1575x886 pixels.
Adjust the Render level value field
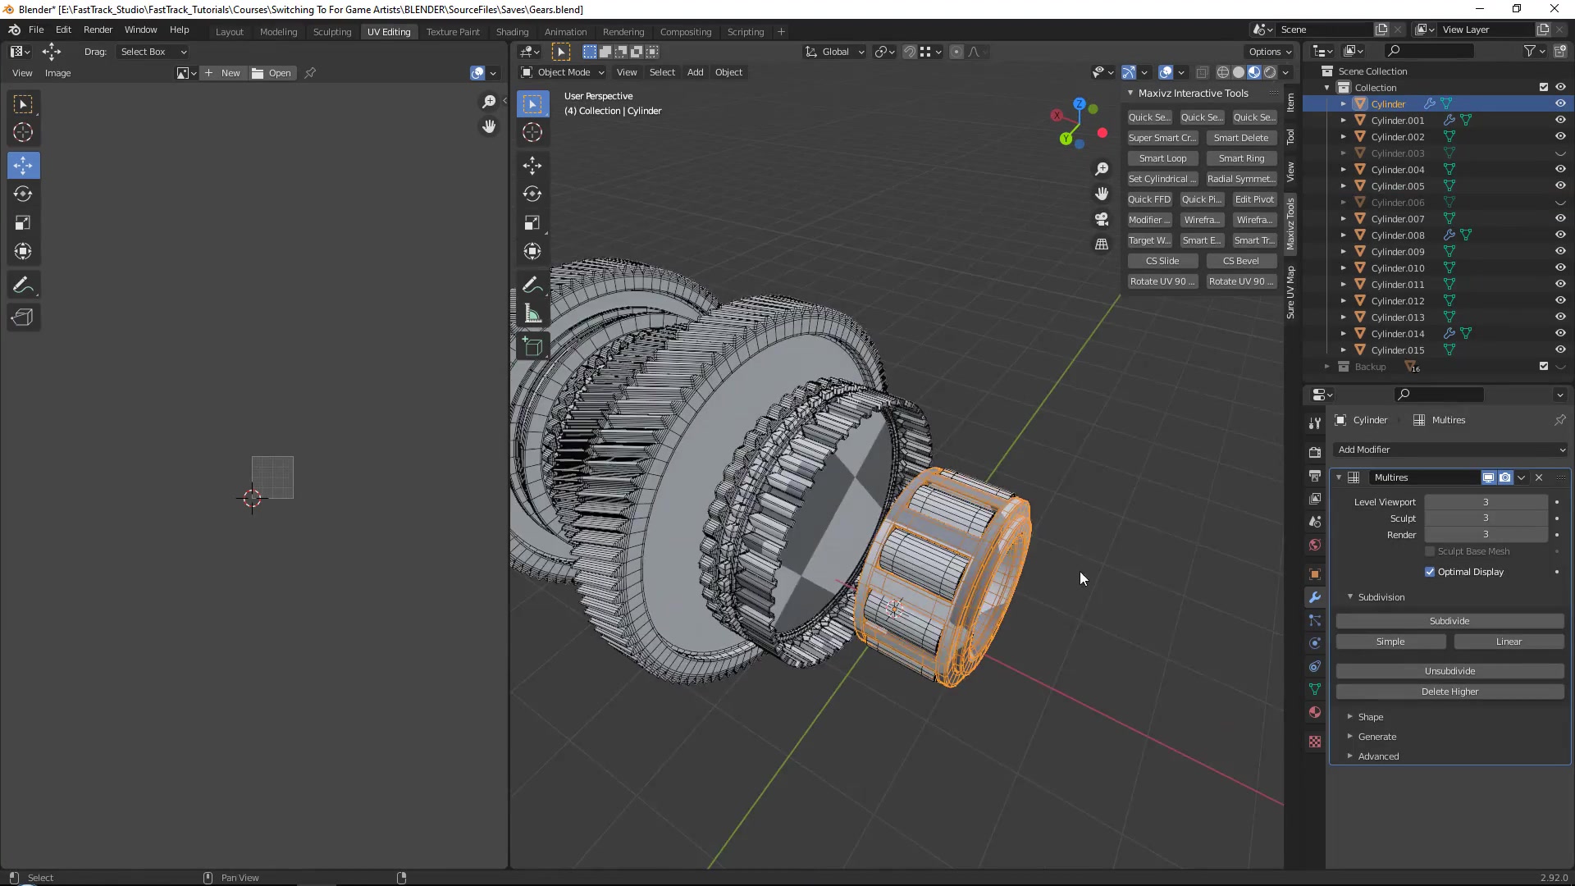pyautogui.click(x=1486, y=535)
